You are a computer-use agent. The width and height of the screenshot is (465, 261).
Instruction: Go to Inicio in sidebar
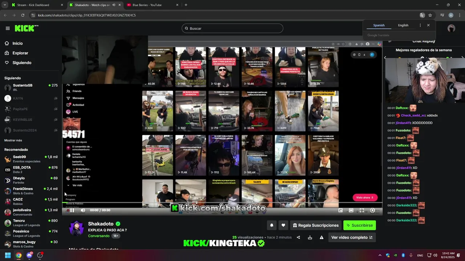pyautogui.click(x=17, y=43)
